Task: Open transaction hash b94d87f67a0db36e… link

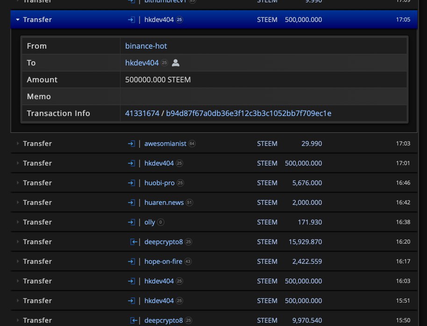Action: pyautogui.click(x=249, y=113)
